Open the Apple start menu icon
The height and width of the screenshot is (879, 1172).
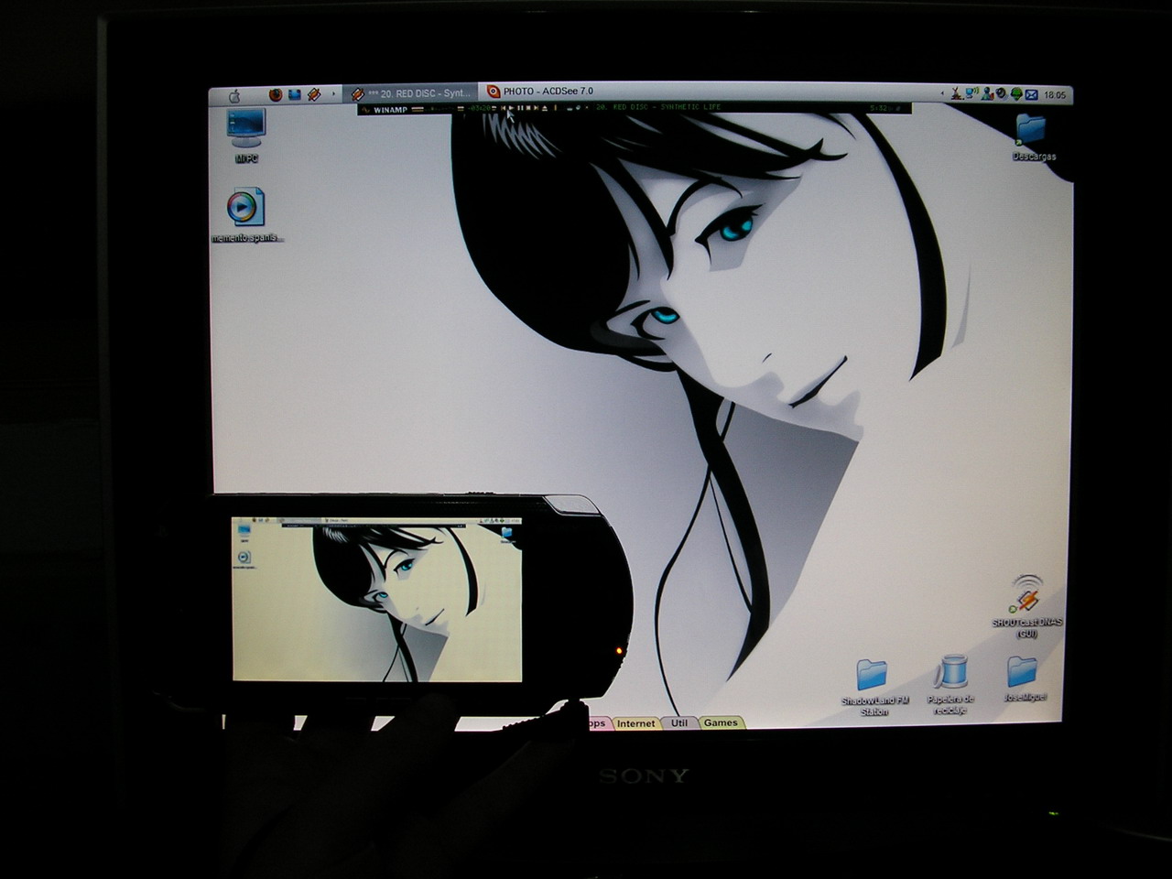233,94
